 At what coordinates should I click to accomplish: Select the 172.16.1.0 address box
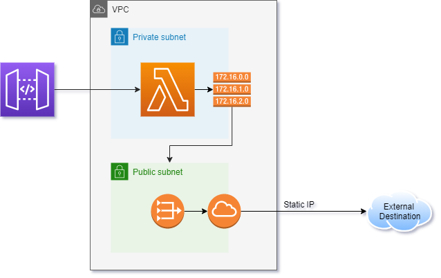231,90
